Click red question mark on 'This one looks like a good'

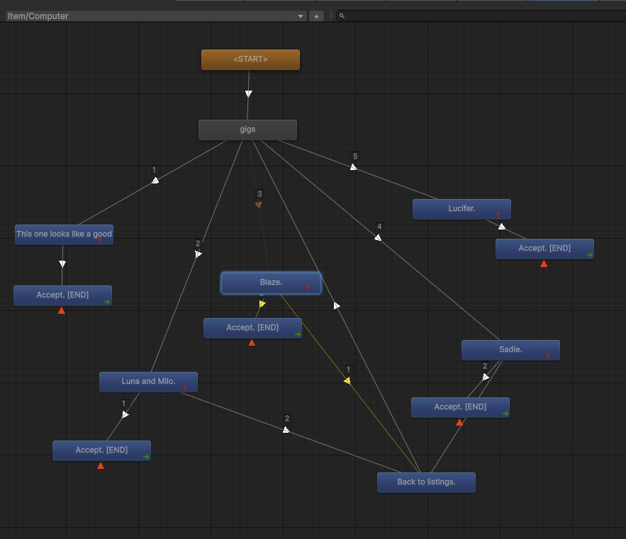100,240
